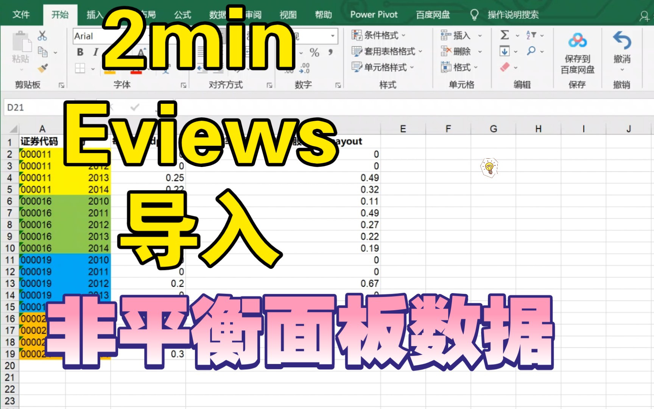This screenshot has height=409, width=654.
Task: Switch to the Help (帮助) tab
Action: 323,15
